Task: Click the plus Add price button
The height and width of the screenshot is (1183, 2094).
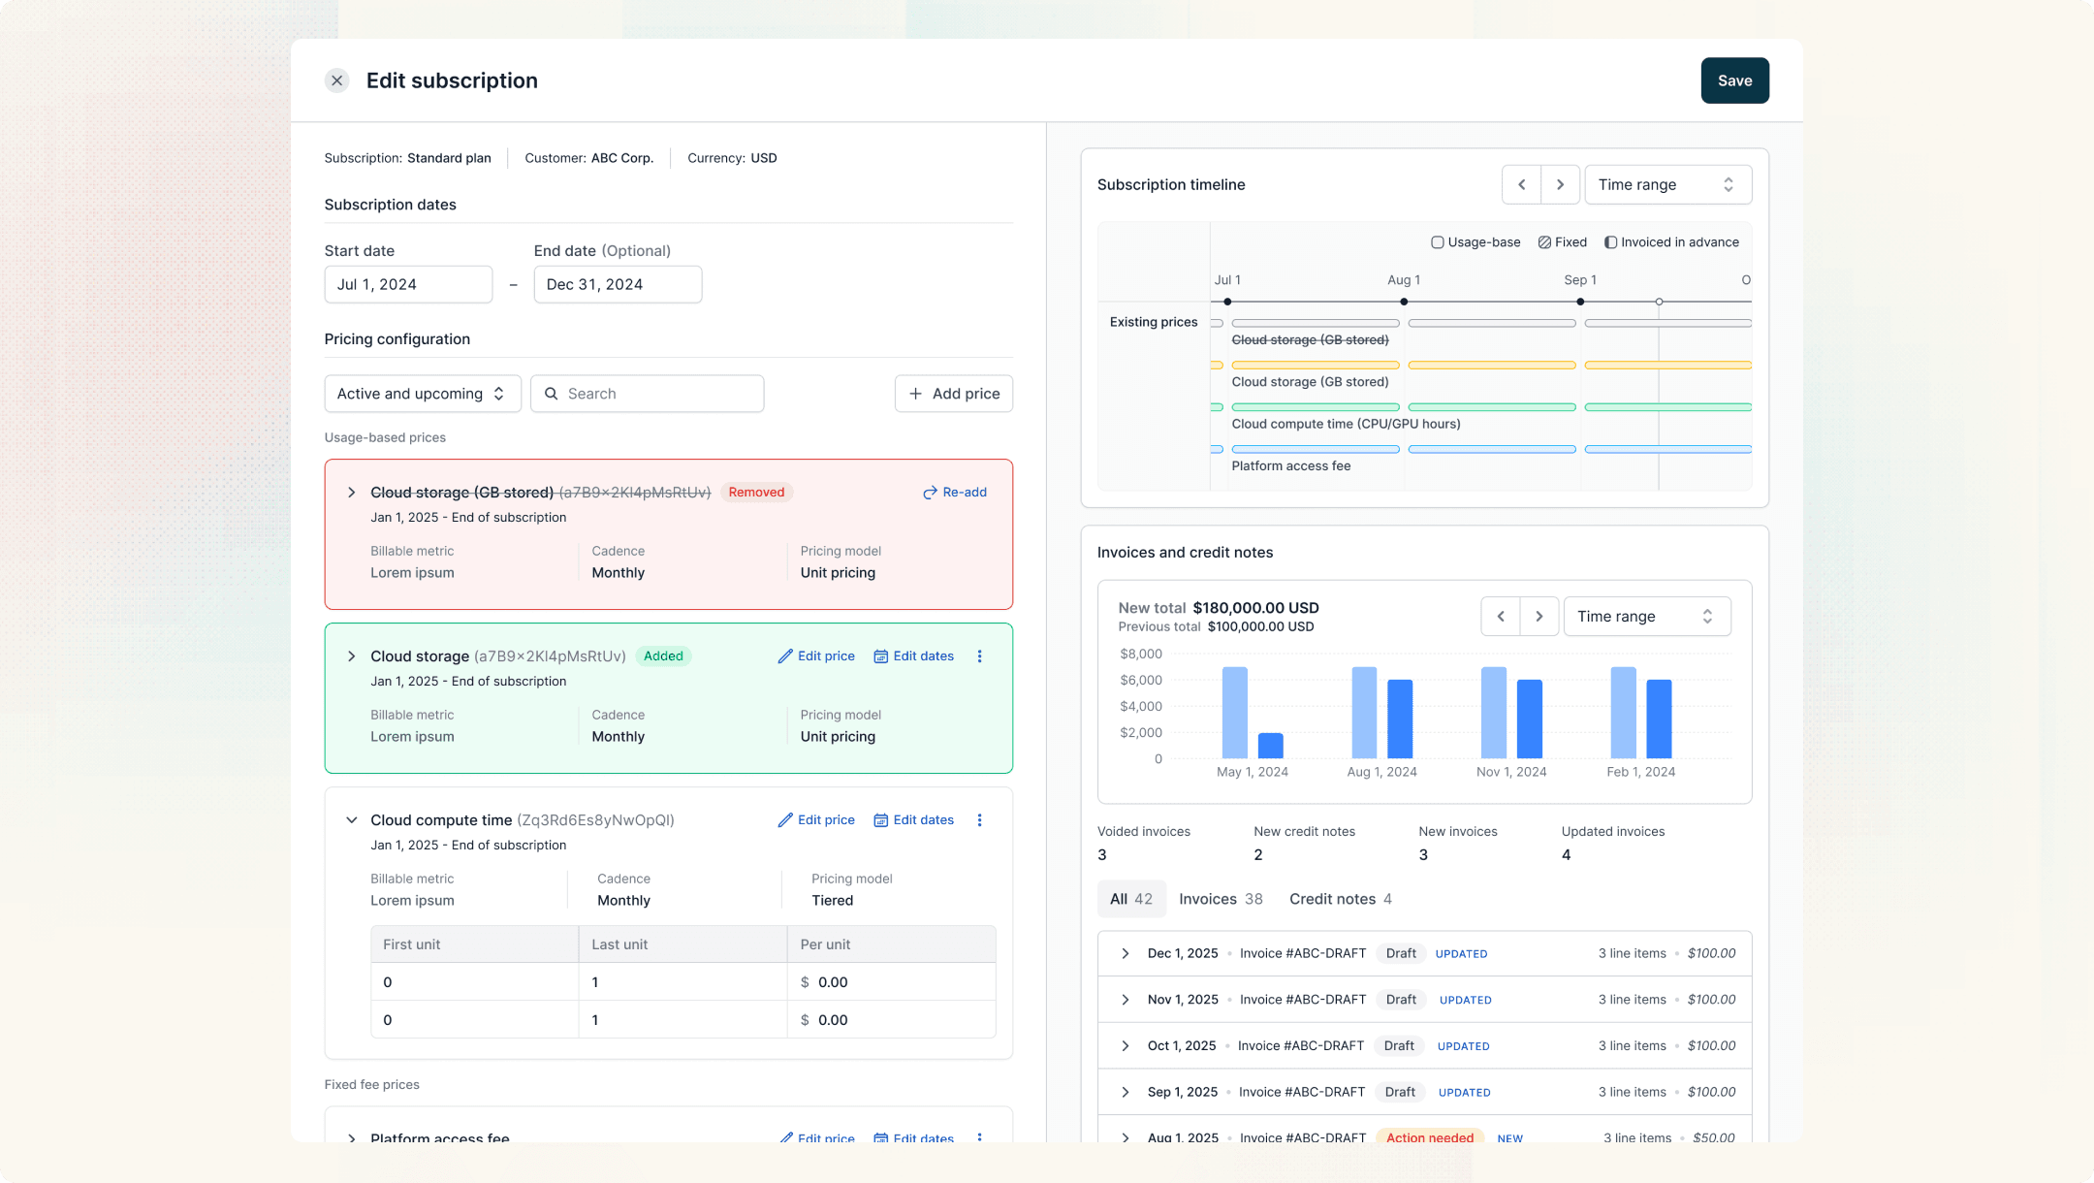Action: tap(953, 394)
